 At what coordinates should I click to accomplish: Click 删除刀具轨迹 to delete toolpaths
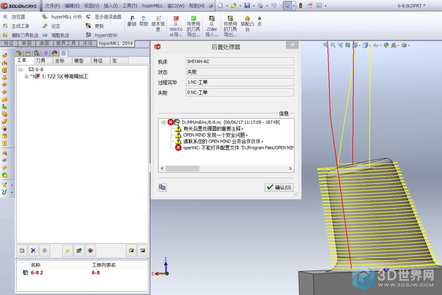[20, 35]
